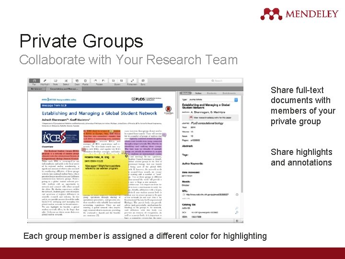Image resolution: width=345 pixels, height=259 pixels.
Task: Click the Copy toolbar icon
Action: [77, 81]
